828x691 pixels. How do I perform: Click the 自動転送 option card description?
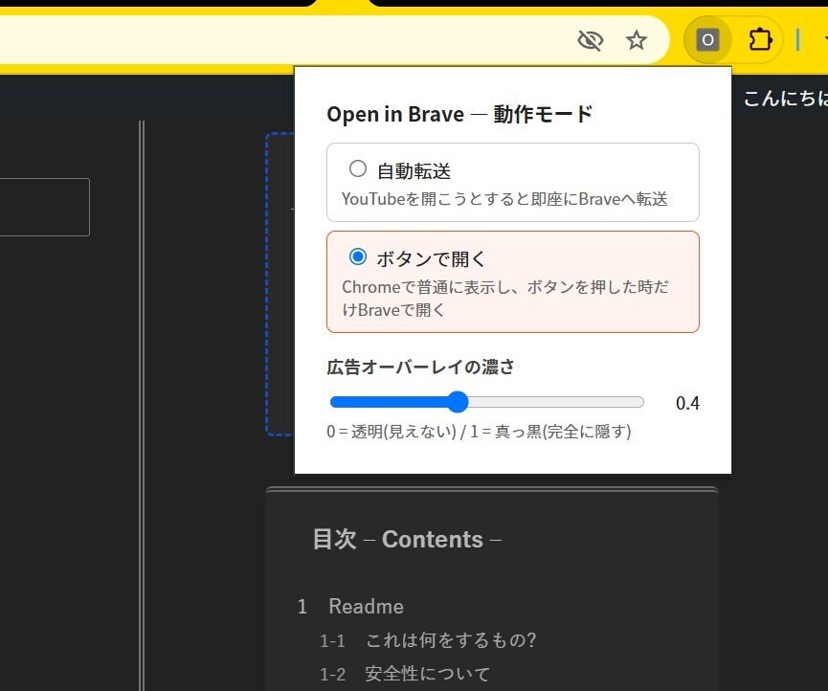coord(504,199)
